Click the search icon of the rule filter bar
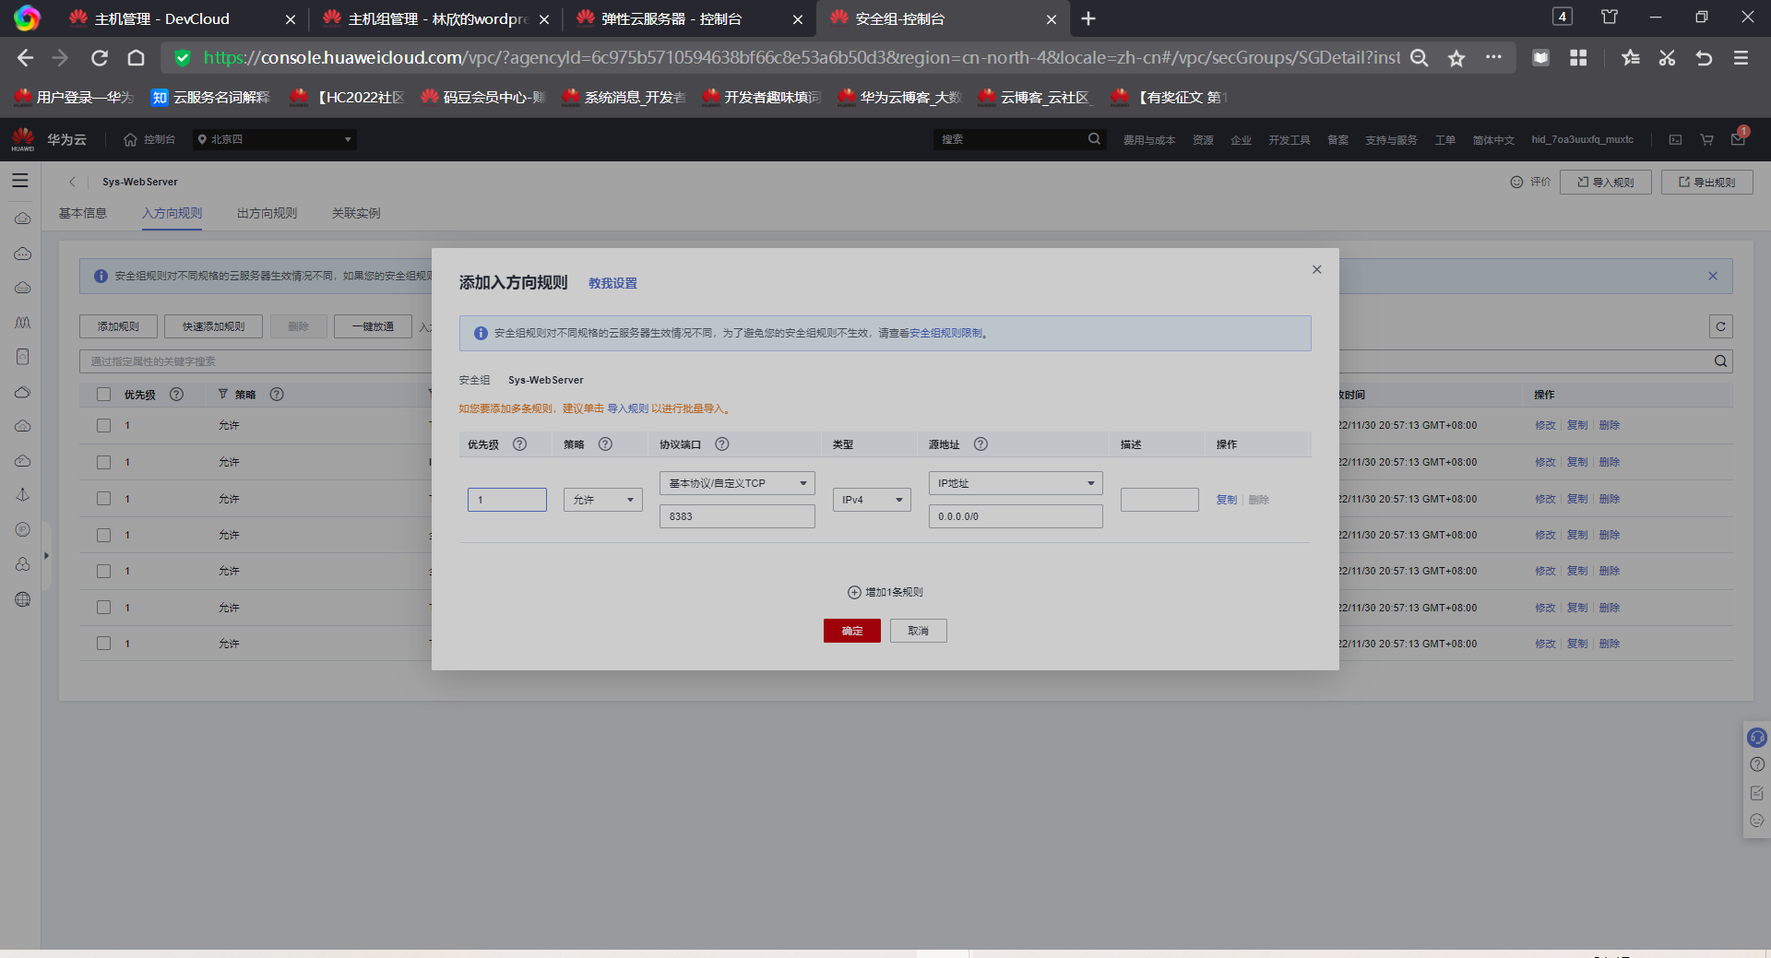This screenshot has width=1771, height=958. click(1721, 361)
